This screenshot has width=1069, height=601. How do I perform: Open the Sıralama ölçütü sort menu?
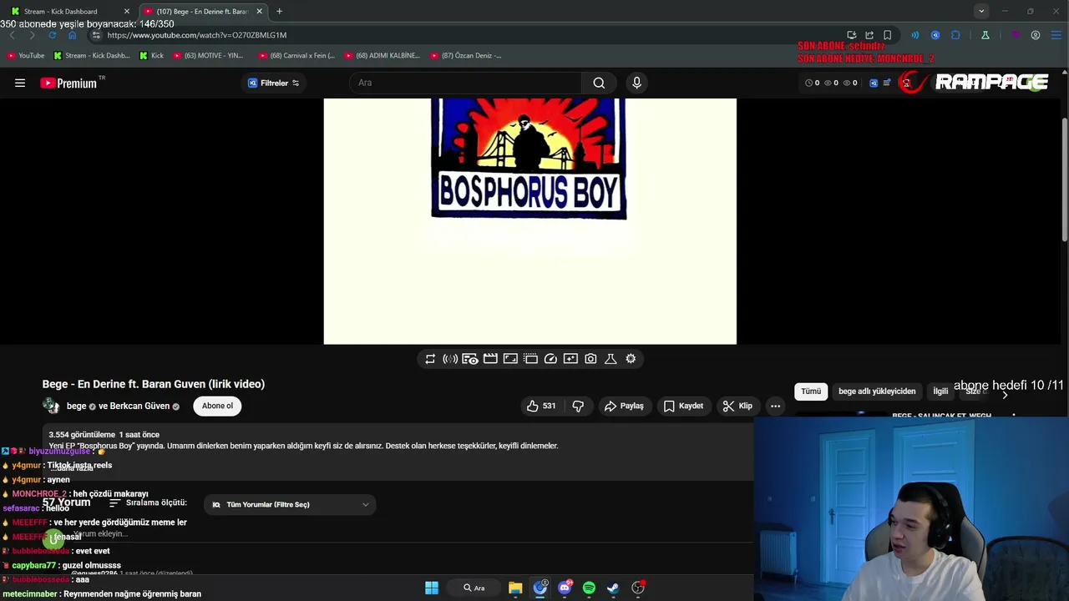tap(148, 503)
